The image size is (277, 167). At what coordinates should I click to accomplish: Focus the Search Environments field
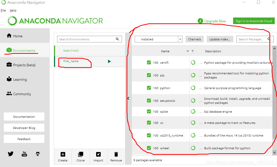click(89, 39)
